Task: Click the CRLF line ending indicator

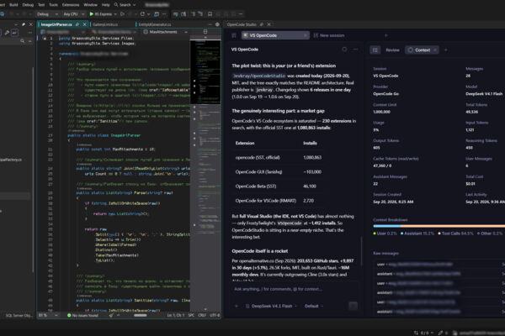Action: (x=202, y=316)
